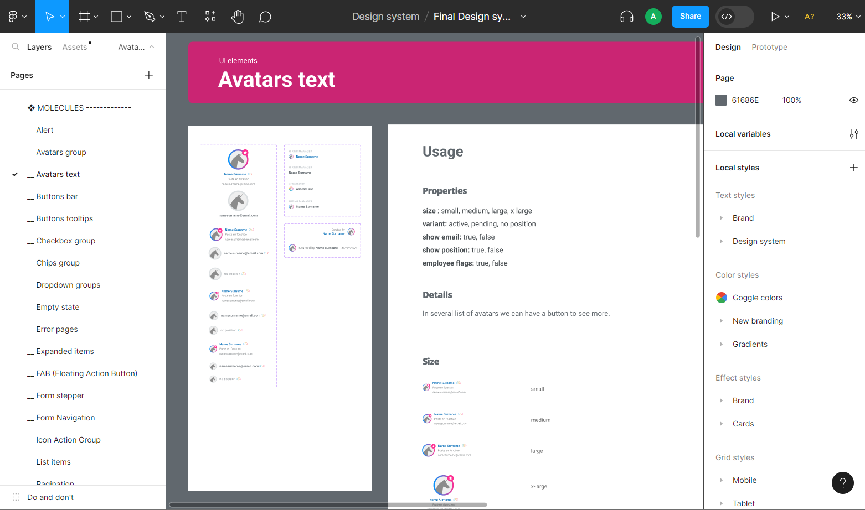Add a new page with plus

tap(149, 75)
